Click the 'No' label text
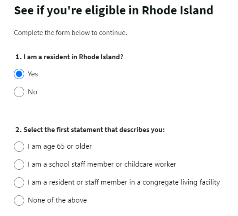 click(x=32, y=92)
